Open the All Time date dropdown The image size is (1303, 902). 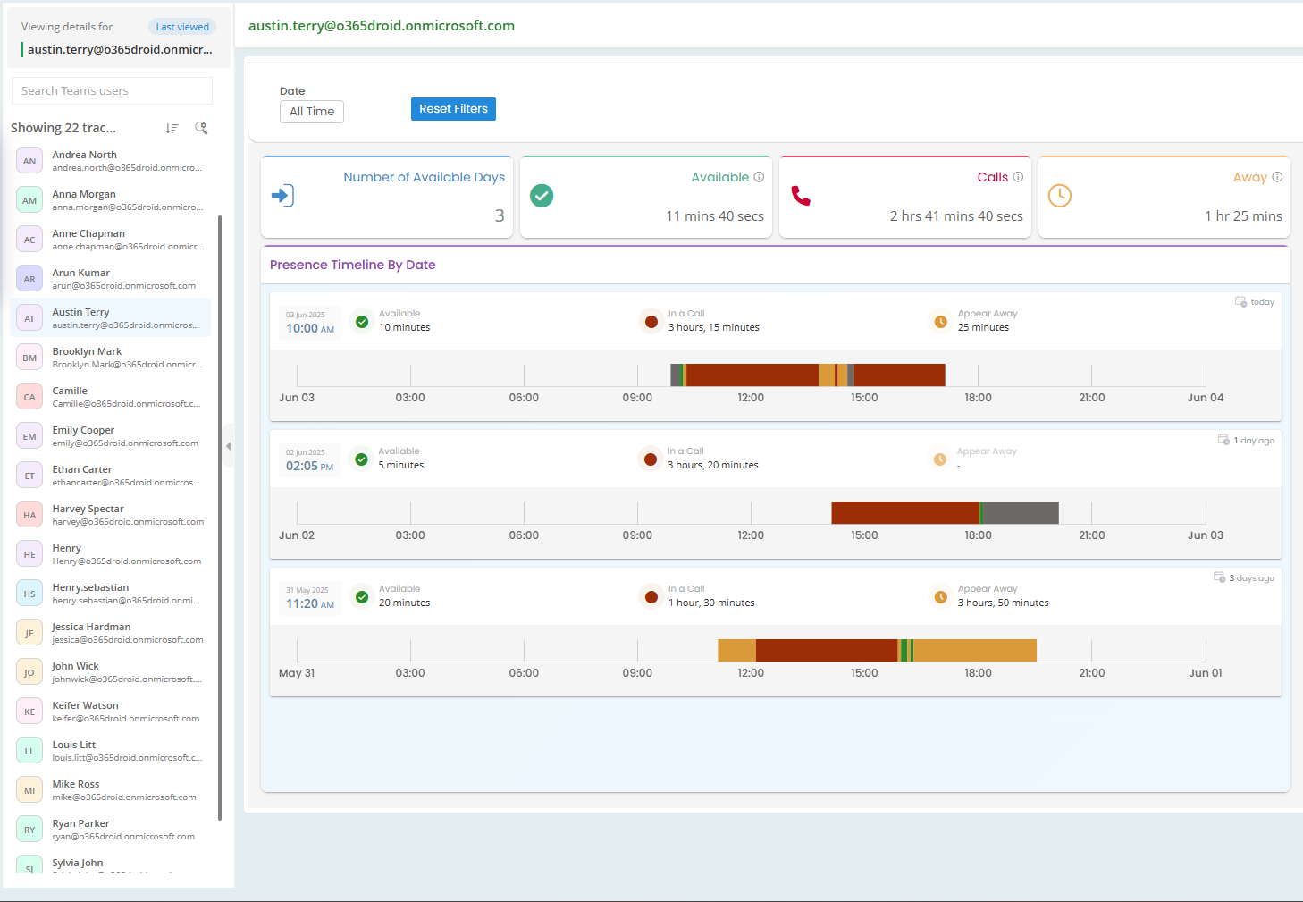point(311,112)
